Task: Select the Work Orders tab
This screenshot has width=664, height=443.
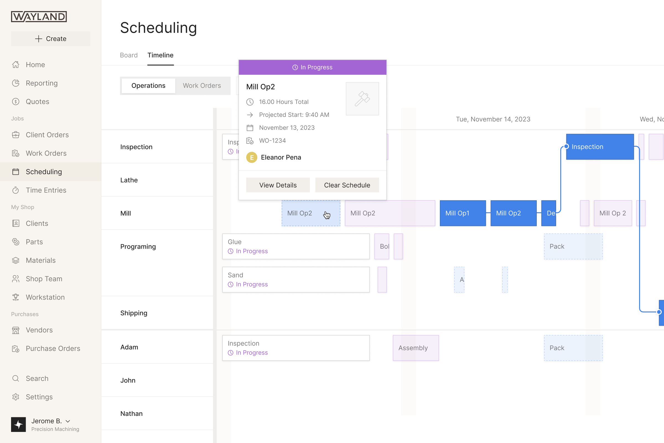Action: tap(202, 85)
